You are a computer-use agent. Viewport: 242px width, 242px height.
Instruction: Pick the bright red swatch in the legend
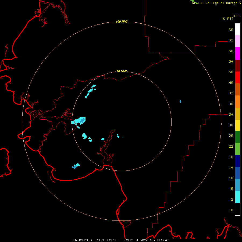(237, 77)
